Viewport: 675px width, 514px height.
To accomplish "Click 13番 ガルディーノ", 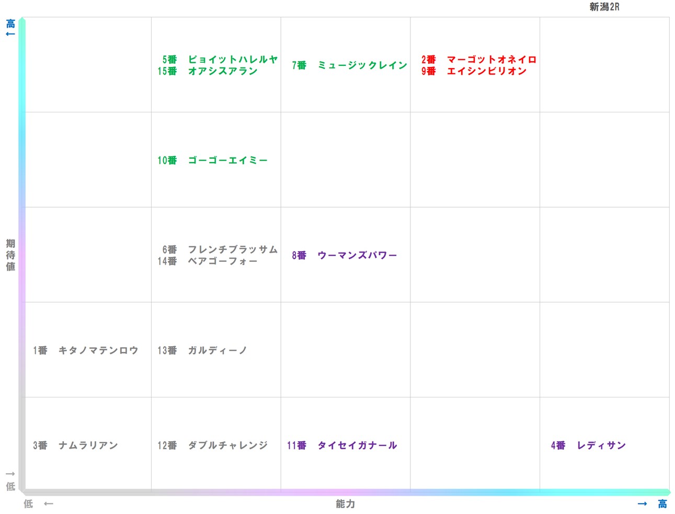I will (202, 350).
